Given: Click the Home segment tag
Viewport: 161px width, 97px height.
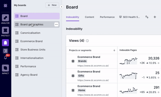Looking at the screenshot, I should (82, 90).
